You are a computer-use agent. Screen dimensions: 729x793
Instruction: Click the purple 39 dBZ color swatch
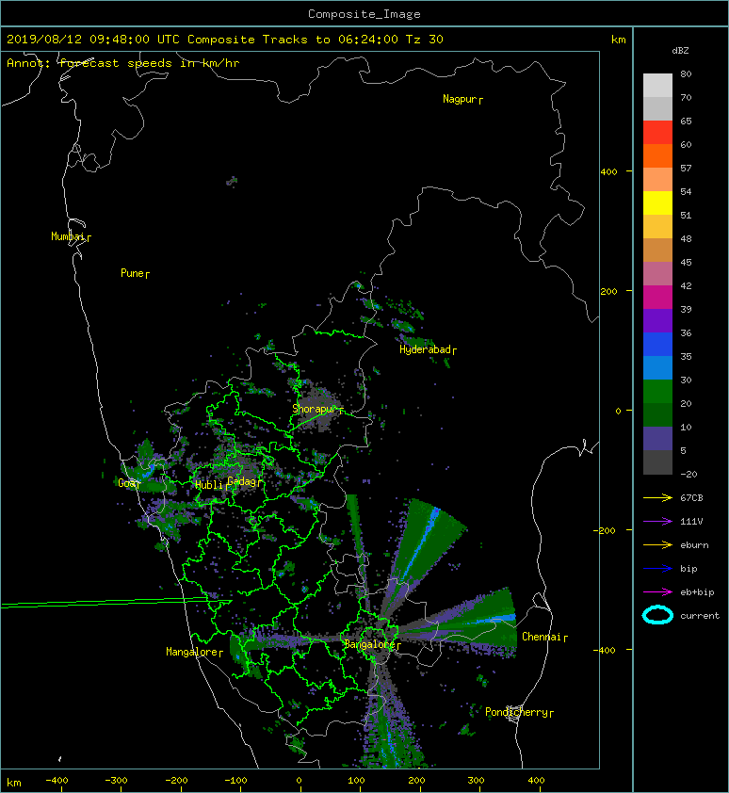657,320
